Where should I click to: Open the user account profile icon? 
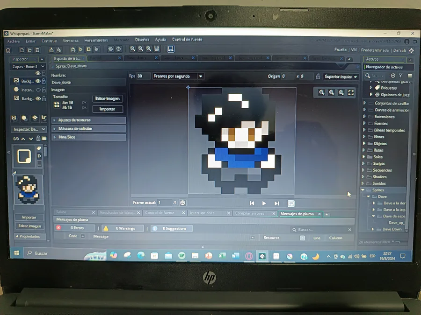[x=407, y=42]
